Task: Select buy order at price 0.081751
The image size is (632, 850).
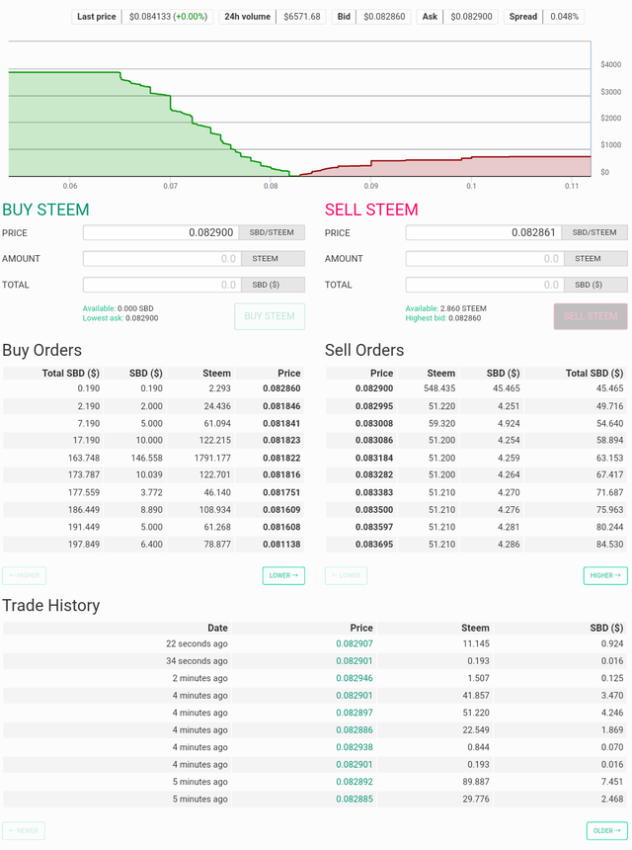Action: tap(154, 492)
